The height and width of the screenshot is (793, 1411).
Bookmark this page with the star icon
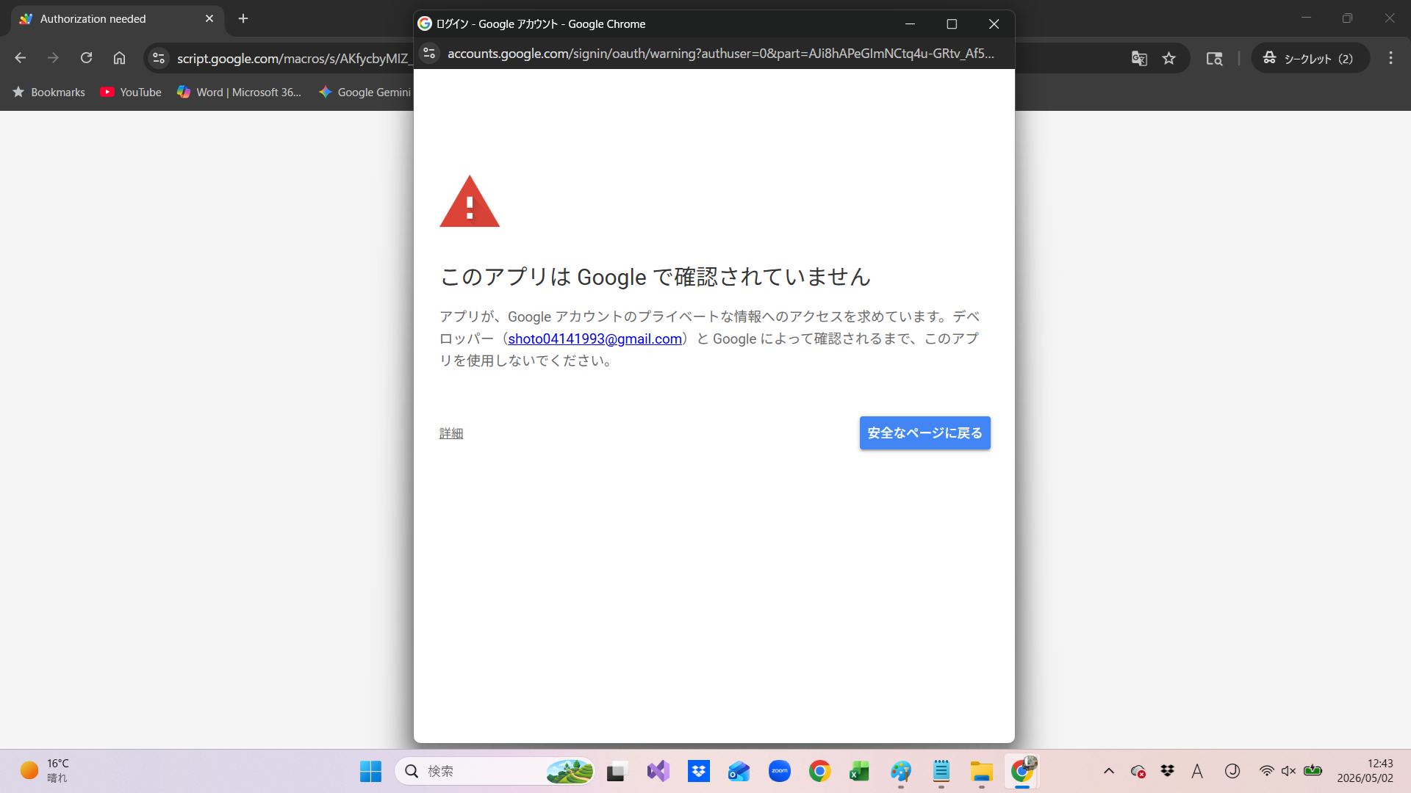(x=1168, y=59)
